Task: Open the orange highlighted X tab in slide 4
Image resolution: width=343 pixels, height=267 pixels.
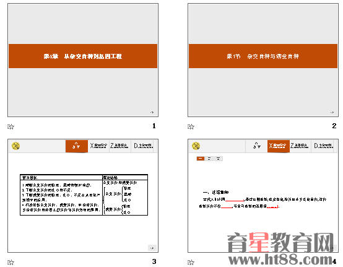Action: tap(279, 146)
